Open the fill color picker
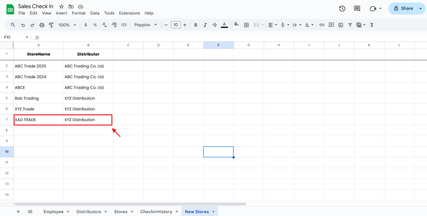The width and height of the screenshot is (427, 216). click(236, 25)
